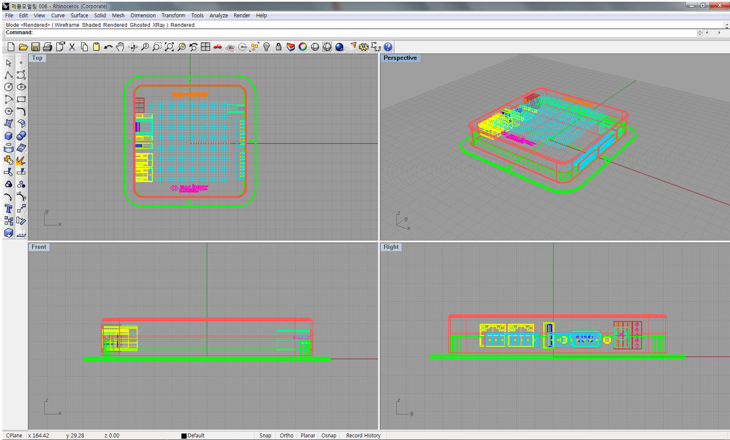Toggle Ortho mode in status bar
Viewport: 730px width, 440px height.
[286, 436]
